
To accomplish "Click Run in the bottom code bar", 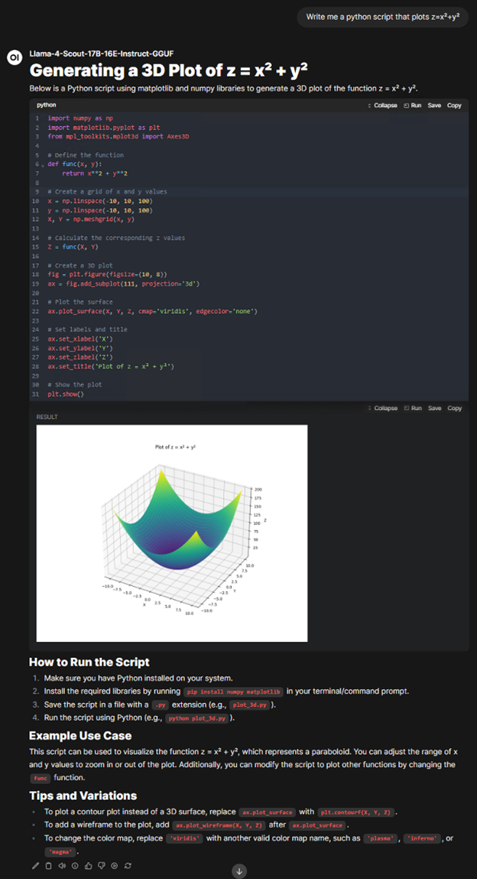I will [x=413, y=409].
